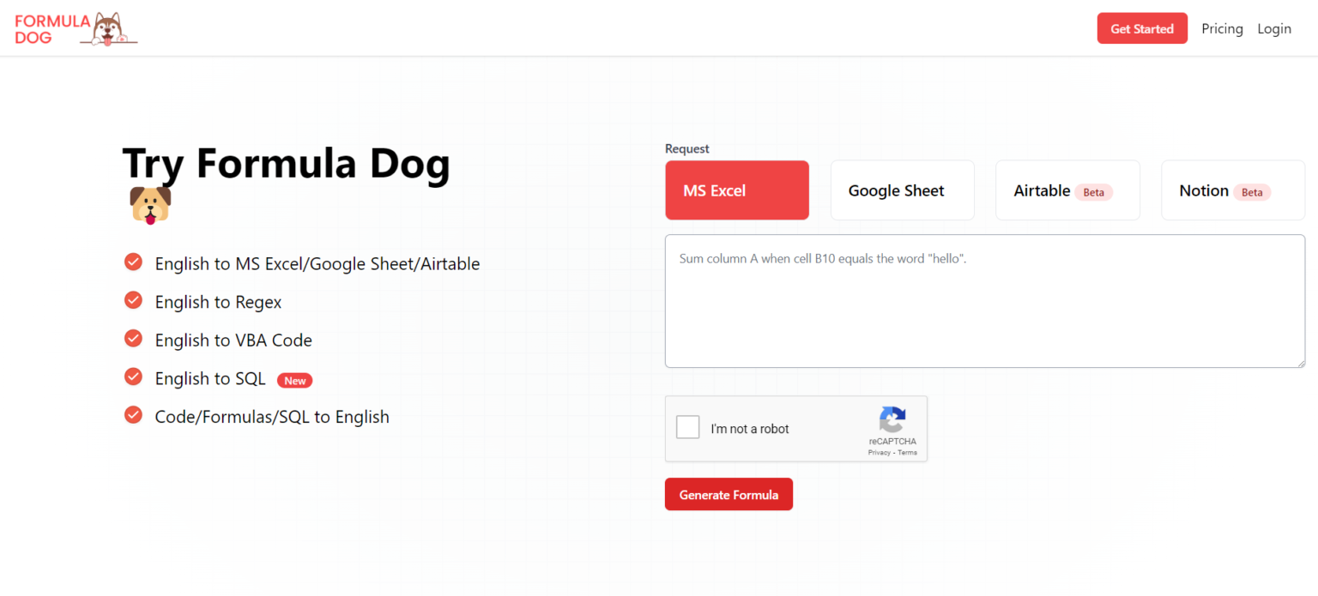Click the dog face emoji under the heading

pyautogui.click(x=150, y=206)
